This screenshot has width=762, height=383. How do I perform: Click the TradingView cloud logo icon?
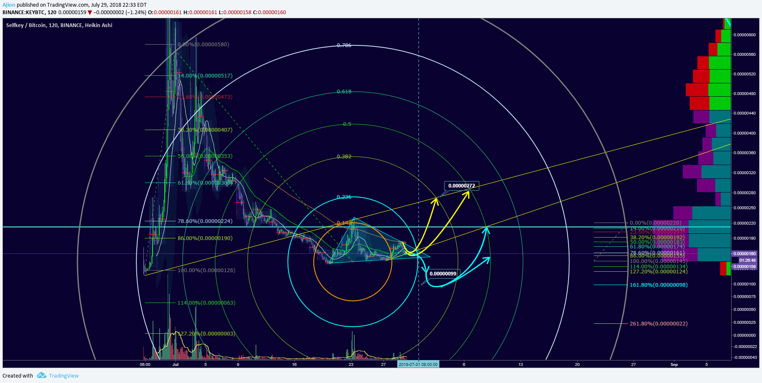tap(41, 375)
